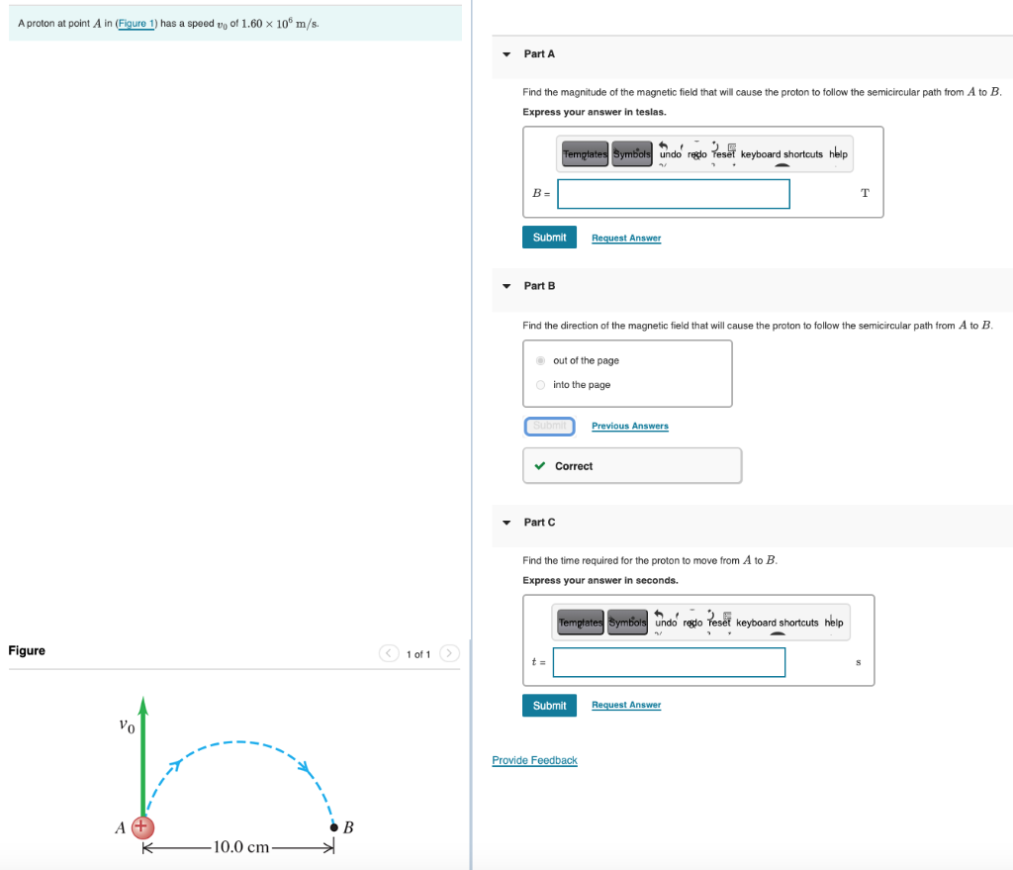Click Request Answer for Part C
The height and width of the screenshot is (870, 1013).
pyautogui.click(x=625, y=705)
